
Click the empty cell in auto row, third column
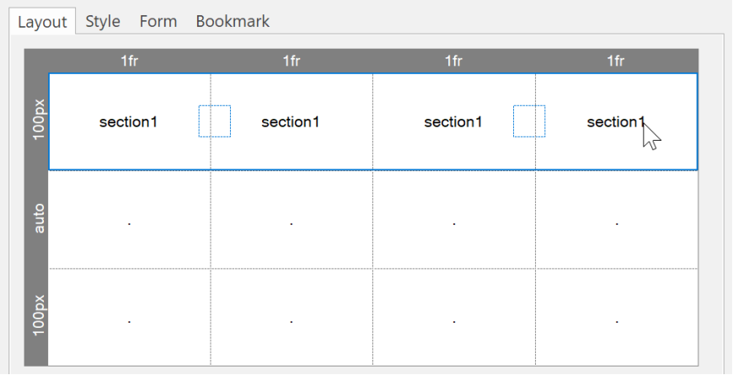point(454,219)
